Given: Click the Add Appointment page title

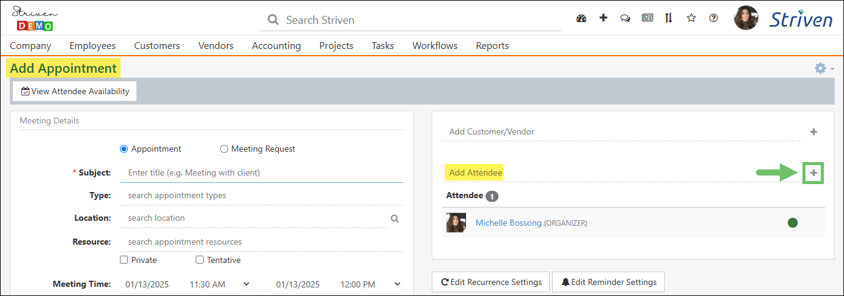Looking at the screenshot, I should click(x=64, y=68).
